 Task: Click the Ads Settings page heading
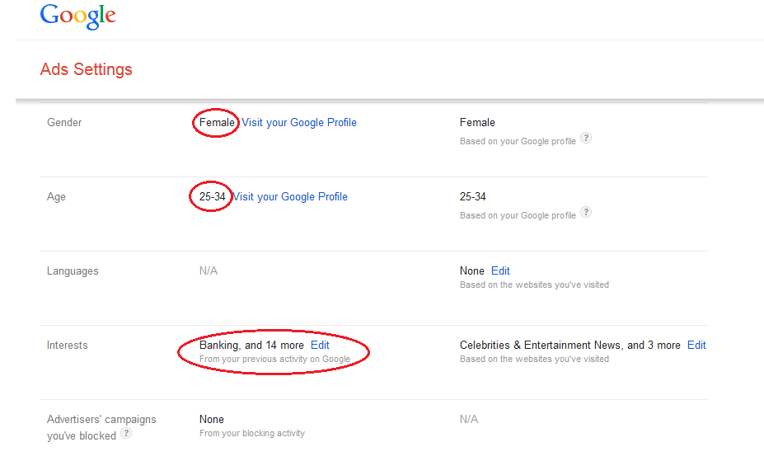click(x=87, y=69)
